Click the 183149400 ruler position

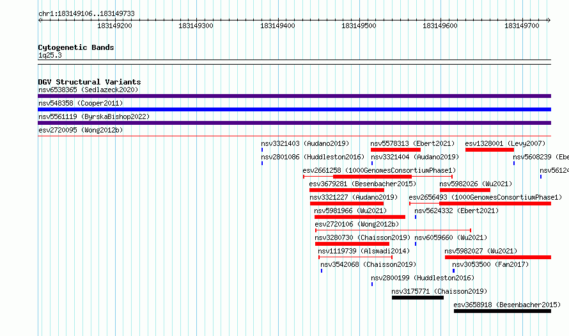(x=277, y=26)
